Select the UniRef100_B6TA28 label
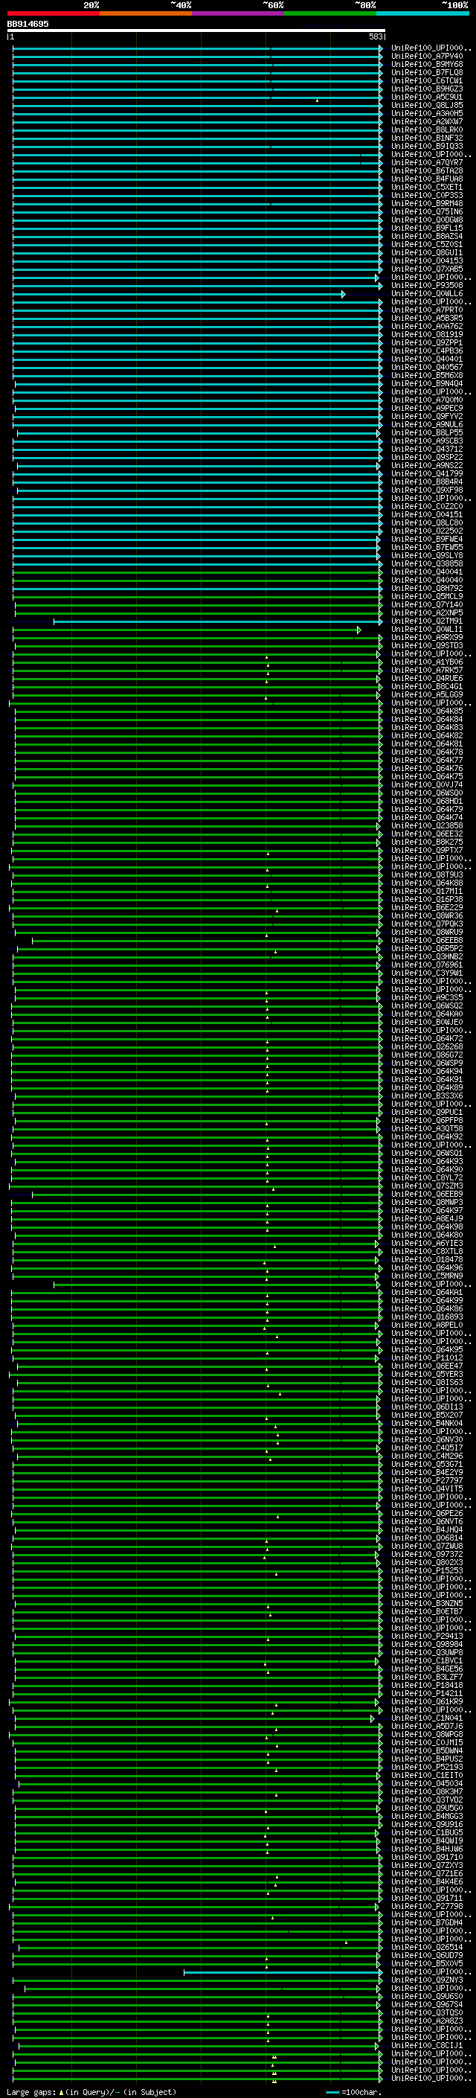Screen dimensions: 476x2098 point(427,171)
